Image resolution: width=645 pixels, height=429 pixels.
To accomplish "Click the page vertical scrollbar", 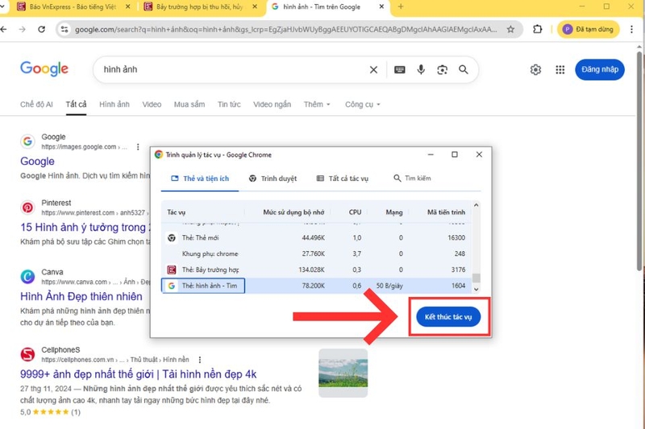I will [x=639, y=160].
